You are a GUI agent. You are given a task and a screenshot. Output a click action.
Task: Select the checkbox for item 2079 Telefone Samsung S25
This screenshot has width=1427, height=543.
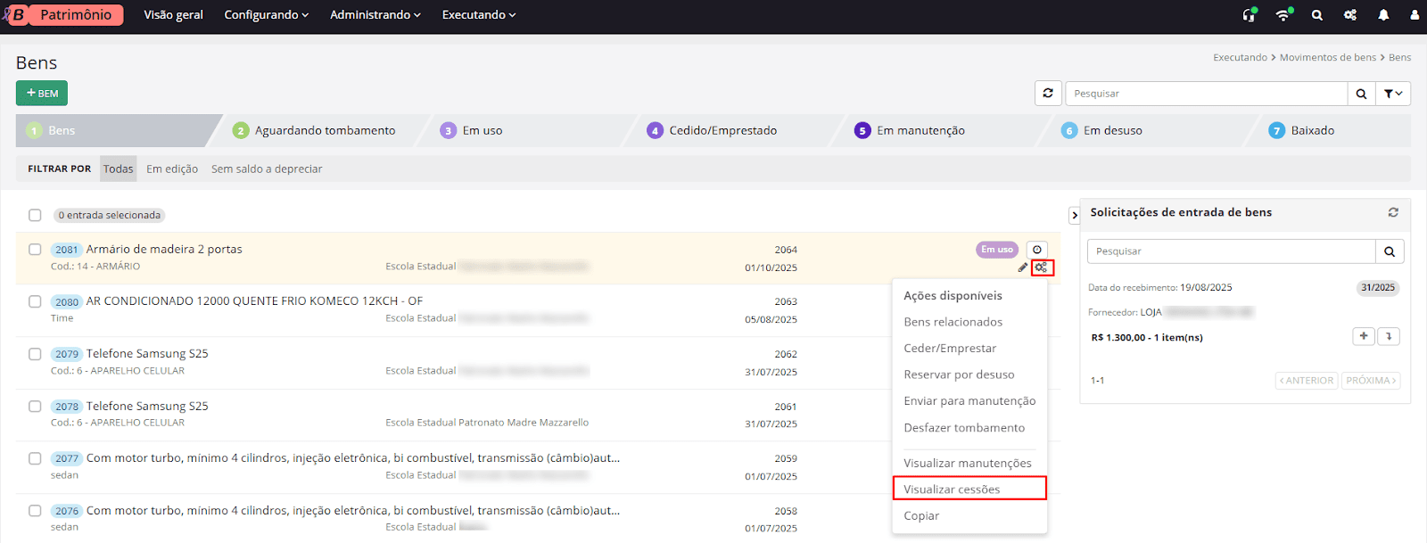coord(35,354)
